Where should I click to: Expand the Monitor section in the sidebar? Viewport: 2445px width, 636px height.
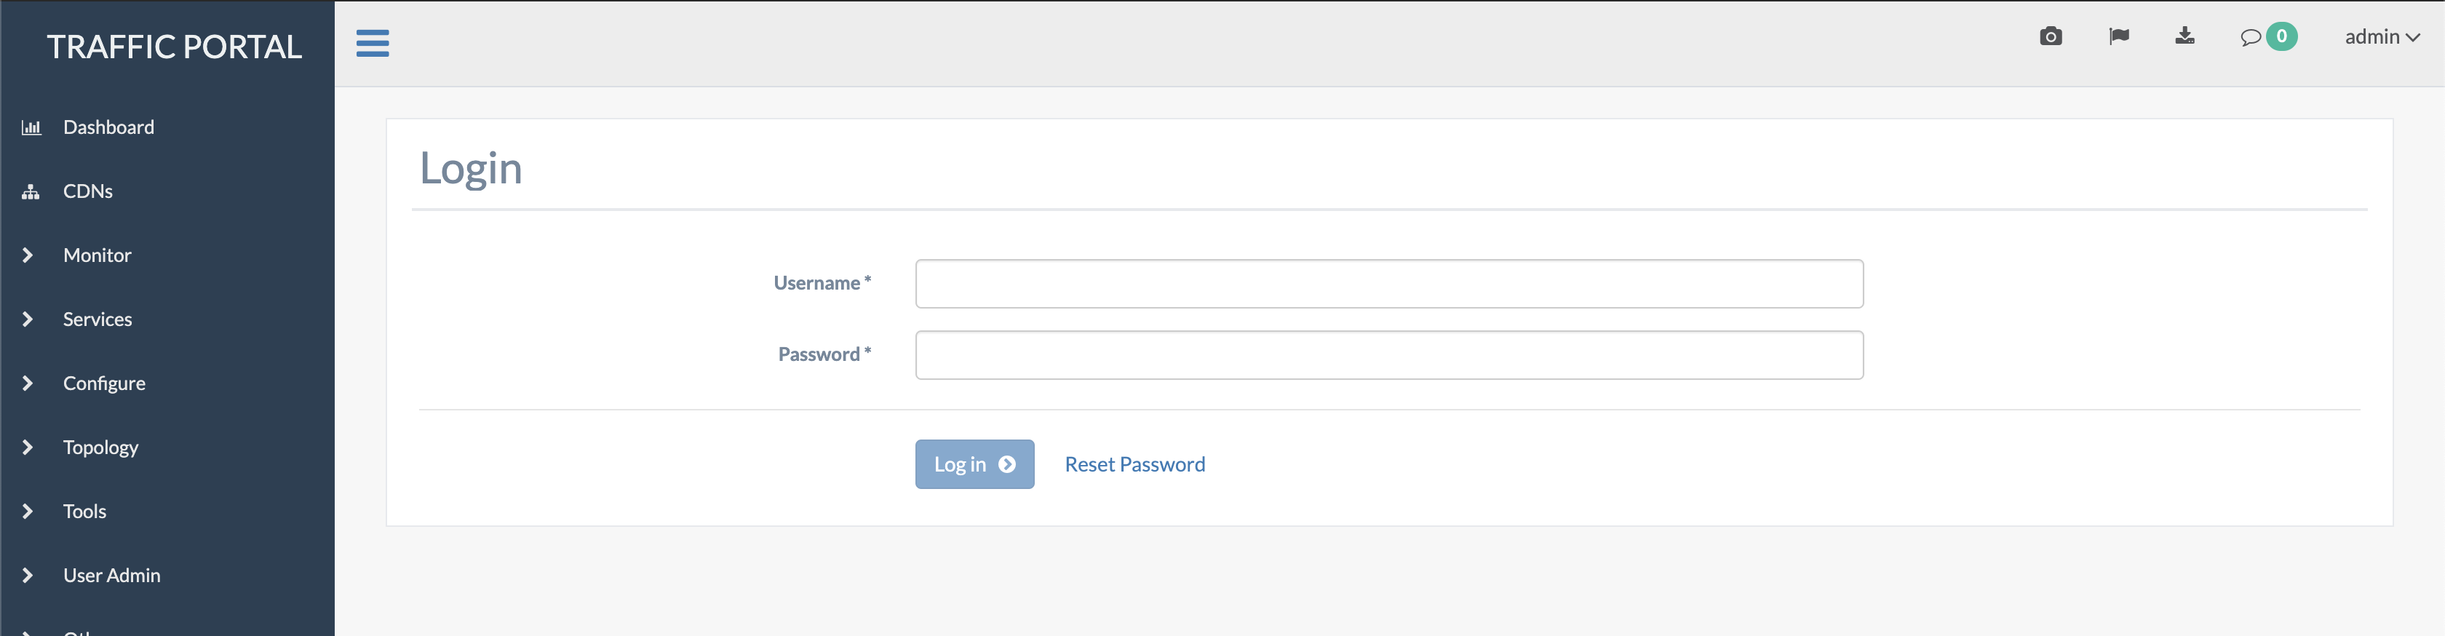28,255
